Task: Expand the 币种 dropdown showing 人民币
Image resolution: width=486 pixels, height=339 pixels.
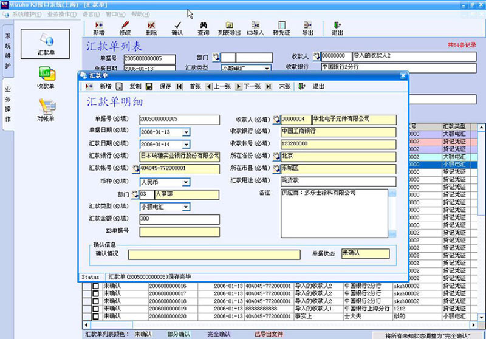Action: [x=186, y=182]
